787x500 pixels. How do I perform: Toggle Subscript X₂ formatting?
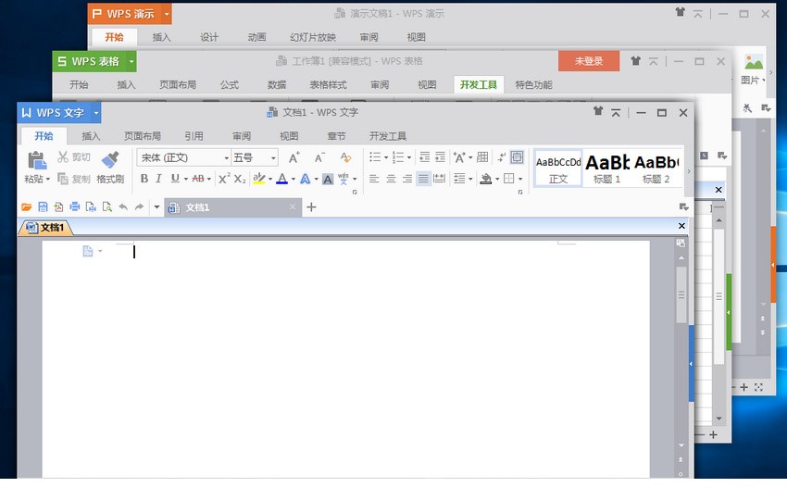coord(240,178)
